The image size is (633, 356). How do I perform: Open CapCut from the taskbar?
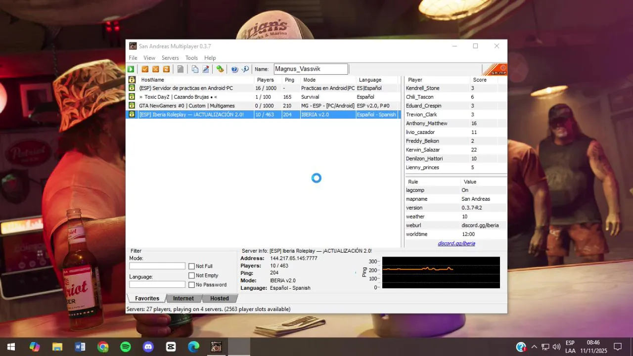[171, 347]
